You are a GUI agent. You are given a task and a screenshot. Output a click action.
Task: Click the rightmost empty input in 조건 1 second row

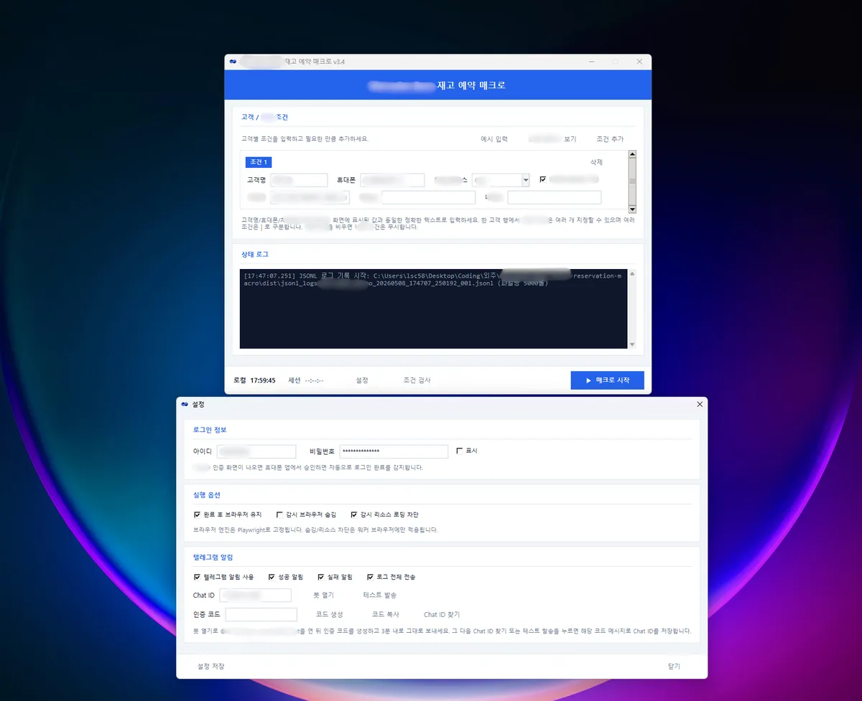[x=555, y=197]
